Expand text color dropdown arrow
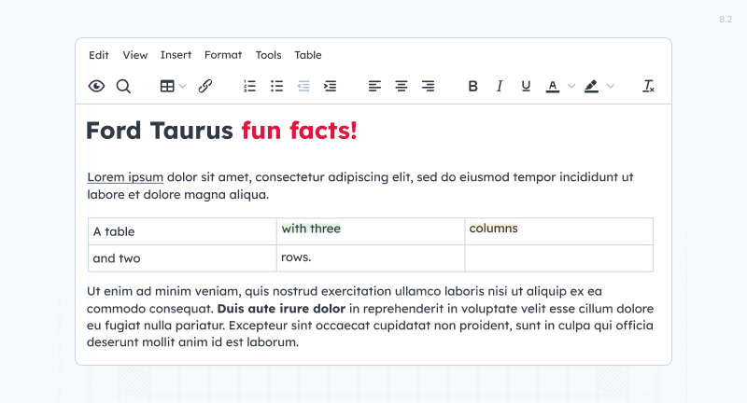747x403 pixels. click(x=571, y=86)
